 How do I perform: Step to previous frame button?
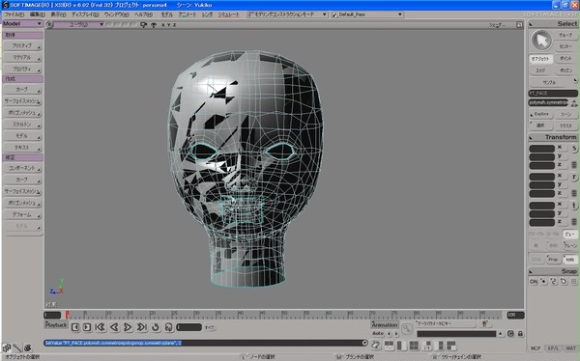pos(75,327)
